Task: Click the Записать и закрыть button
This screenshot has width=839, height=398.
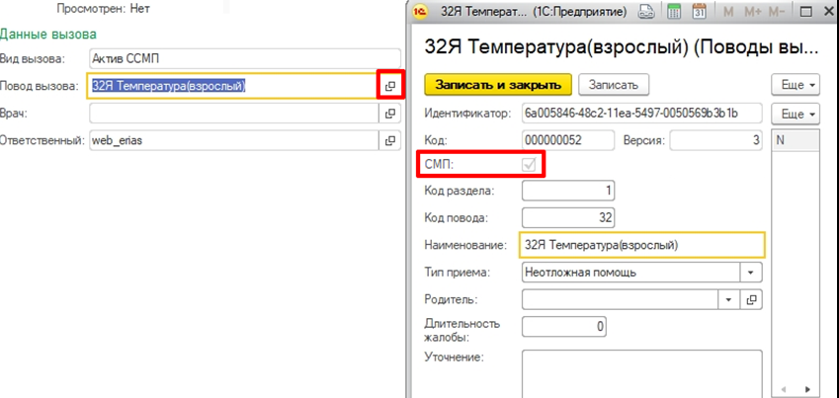Action: click(x=497, y=85)
